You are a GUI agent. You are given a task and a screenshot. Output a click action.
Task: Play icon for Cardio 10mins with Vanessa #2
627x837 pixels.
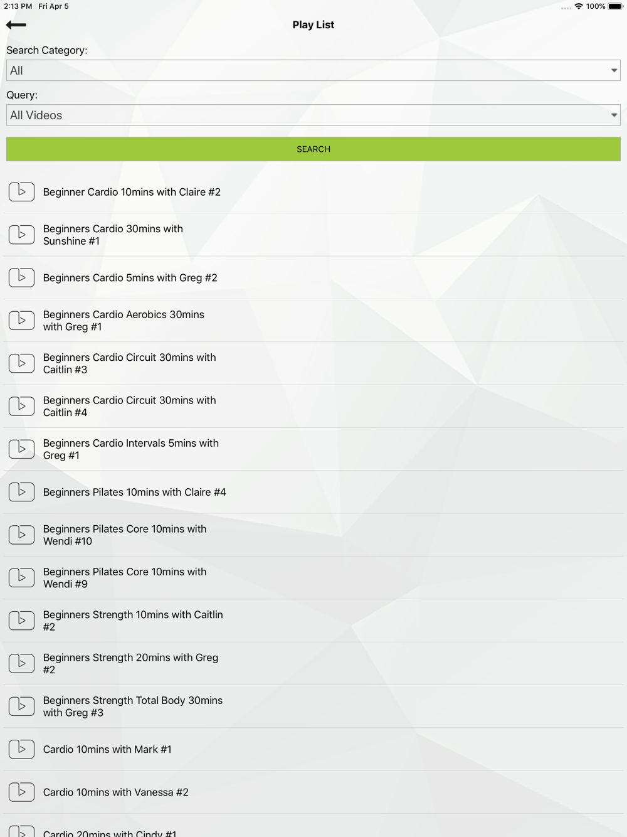click(x=21, y=792)
